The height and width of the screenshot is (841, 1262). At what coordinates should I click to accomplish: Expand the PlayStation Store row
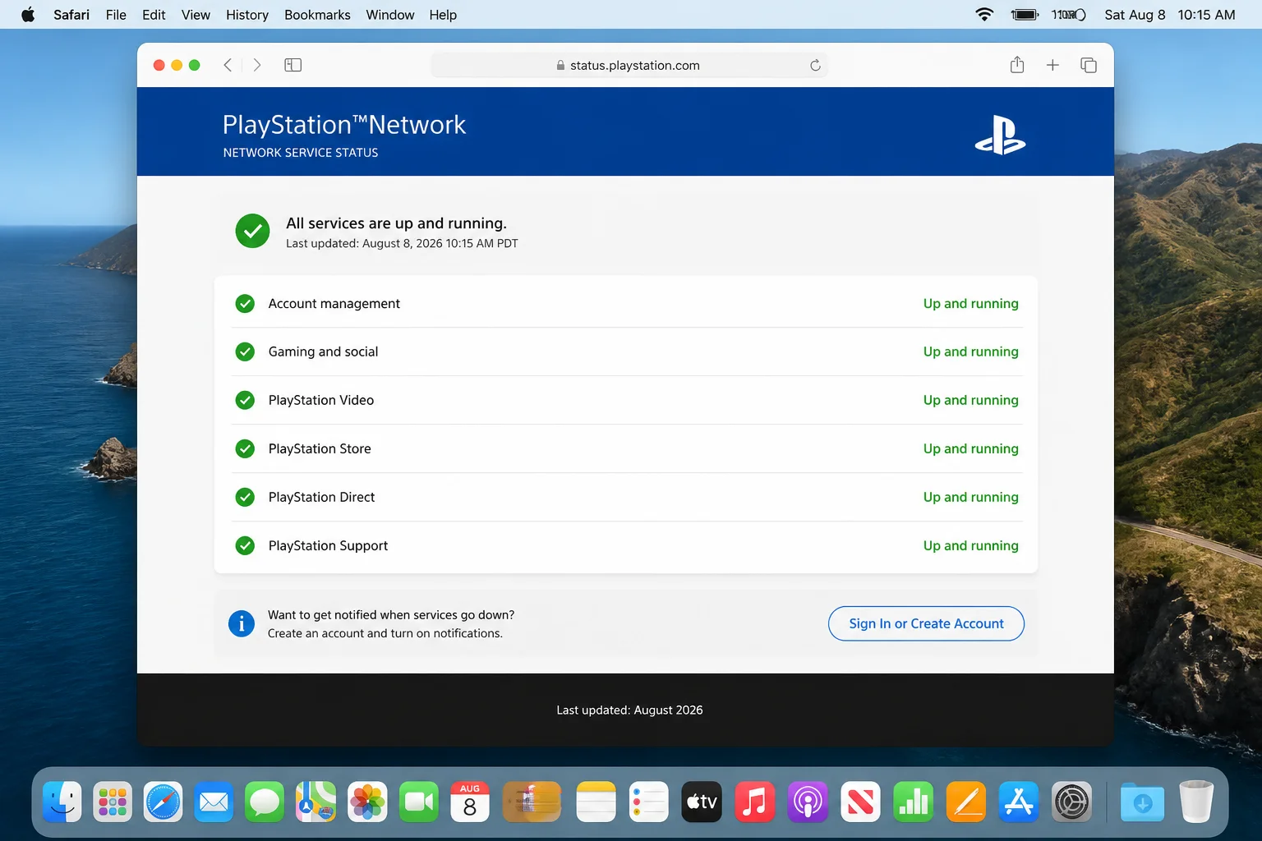point(626,448)
